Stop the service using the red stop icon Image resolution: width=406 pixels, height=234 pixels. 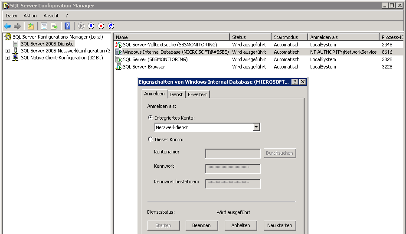click(x=101, y=26)
